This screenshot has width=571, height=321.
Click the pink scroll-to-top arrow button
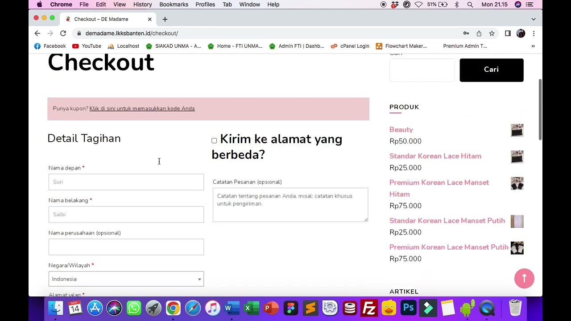click(524, 279)
